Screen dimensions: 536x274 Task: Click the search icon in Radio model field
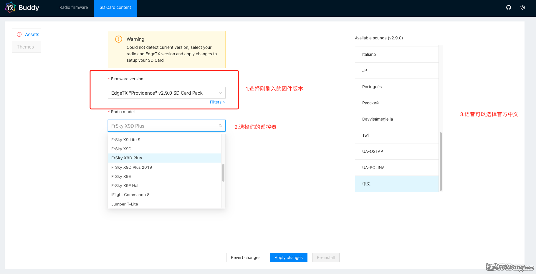click(220, 126)
